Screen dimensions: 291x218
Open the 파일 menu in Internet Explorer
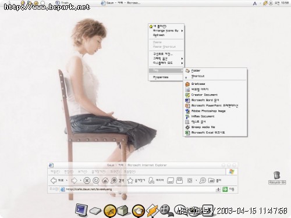coord(55,171)
